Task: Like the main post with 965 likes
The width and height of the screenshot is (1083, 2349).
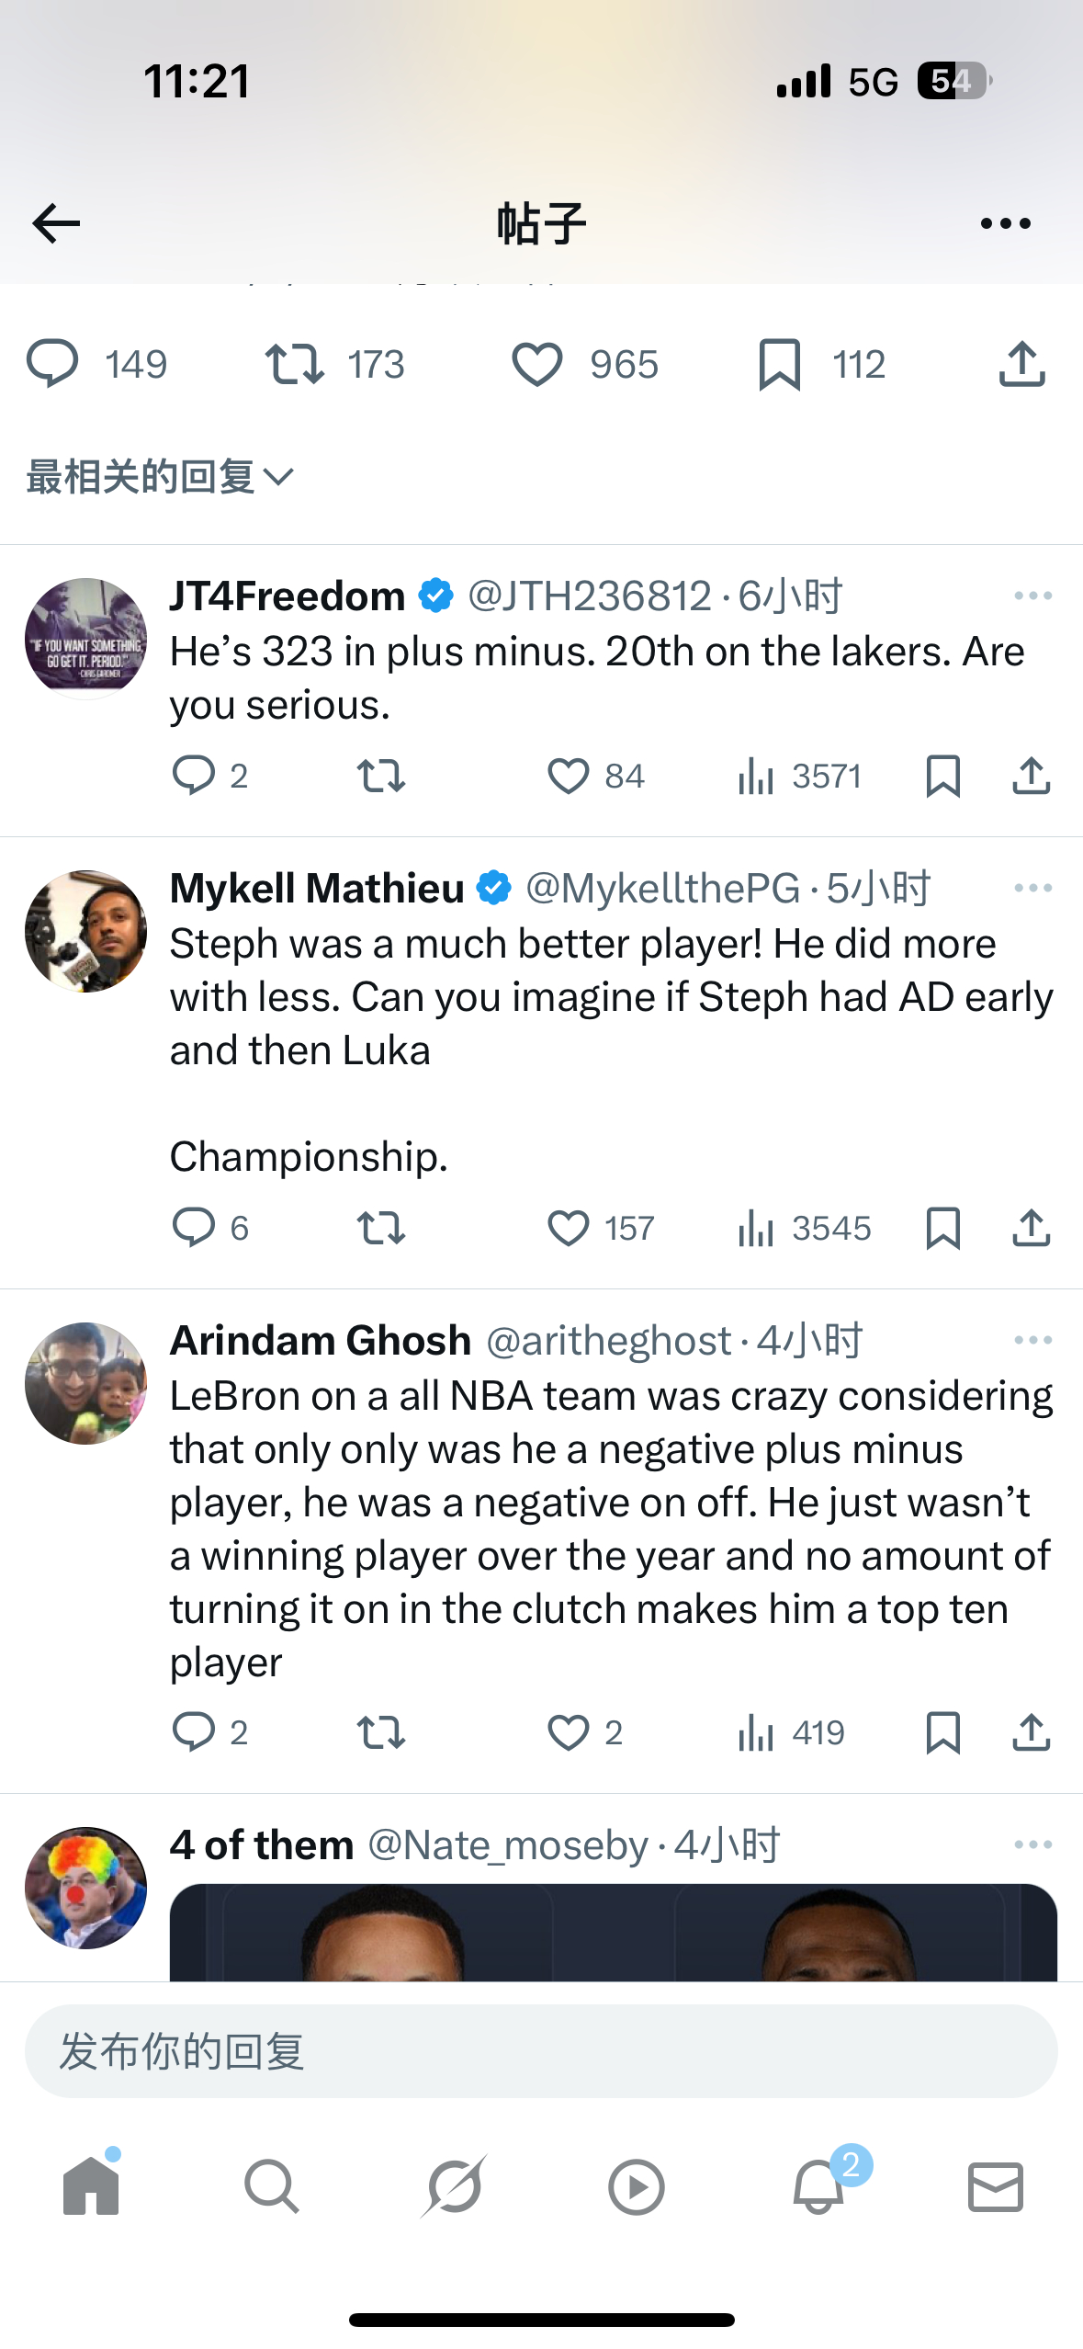Action: pyautogui.click(x=537, y=365)
